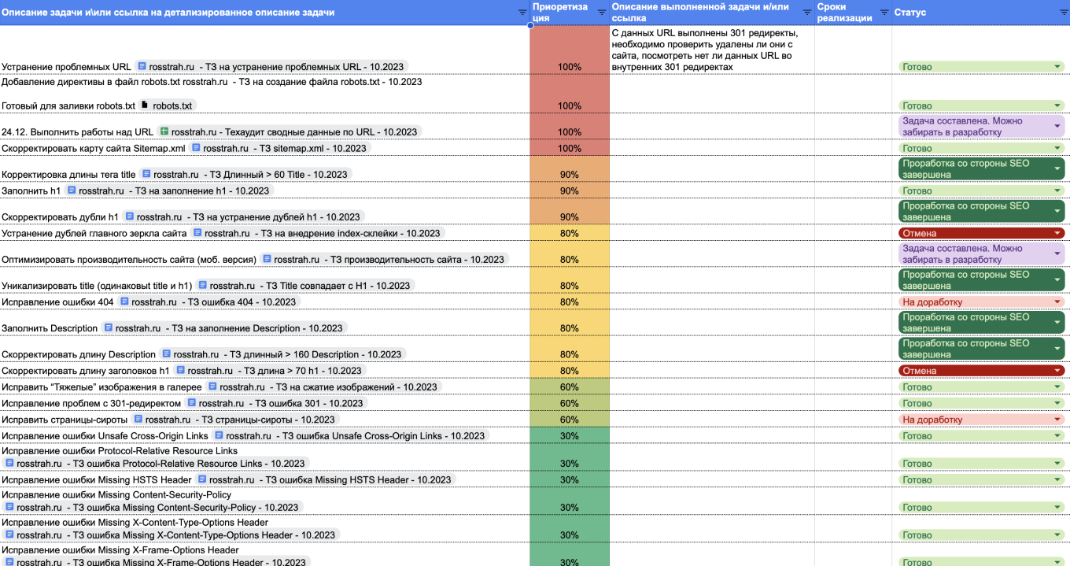Open filter for the task description column

coord(522,13)
